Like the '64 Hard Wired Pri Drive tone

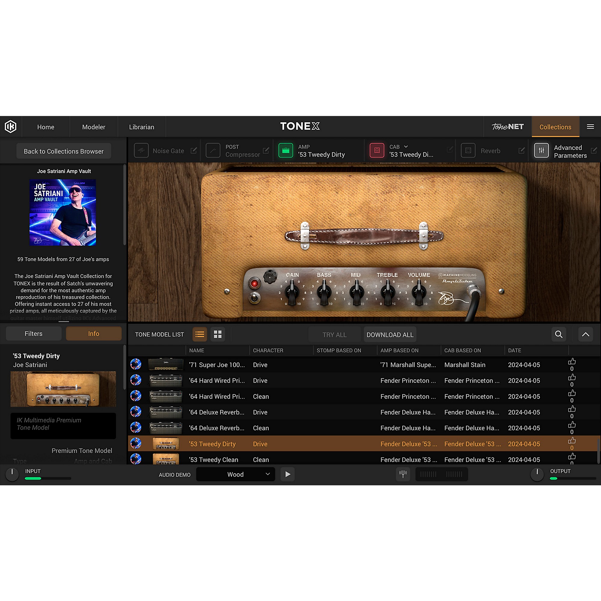[x=572, y=377]
